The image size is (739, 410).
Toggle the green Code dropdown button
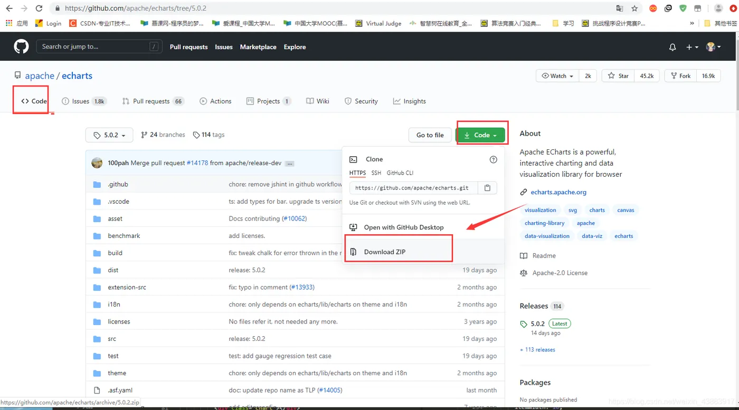click(480, 135)
